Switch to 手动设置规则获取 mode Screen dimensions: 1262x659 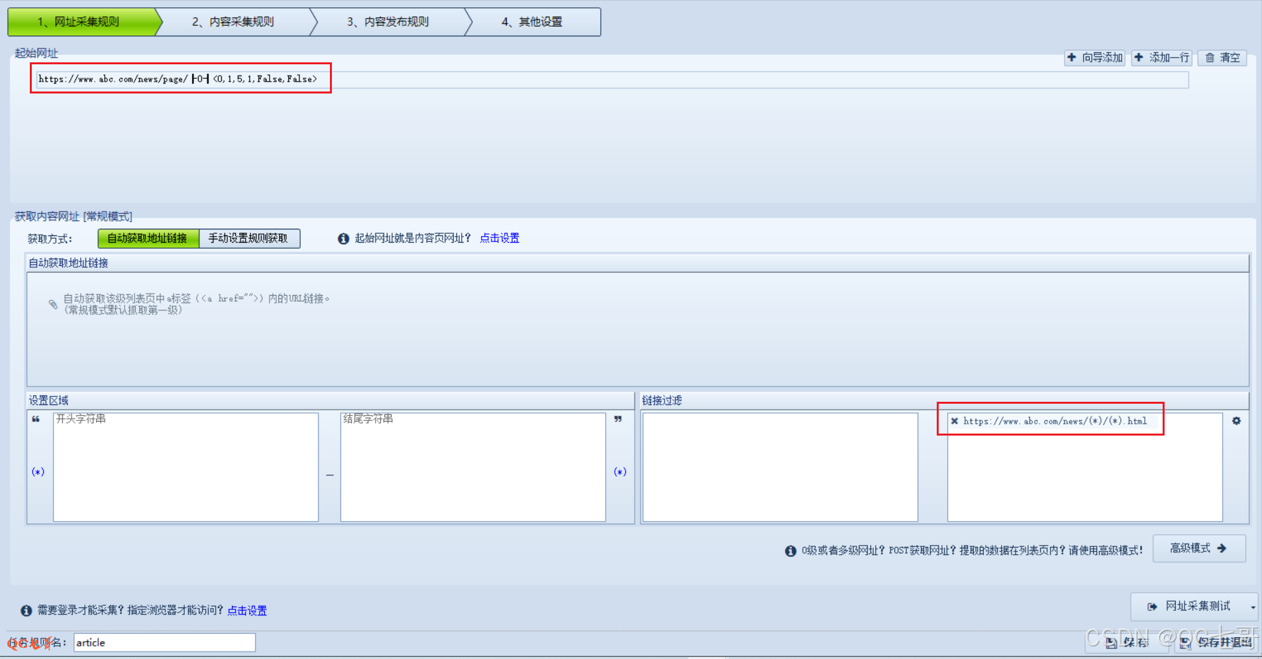pyautogui.click(x=248, y=238)
